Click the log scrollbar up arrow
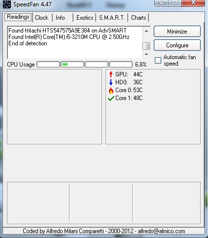Image resolution: width=208 pixels, height=238 pixels. click(x=146, y=31)
